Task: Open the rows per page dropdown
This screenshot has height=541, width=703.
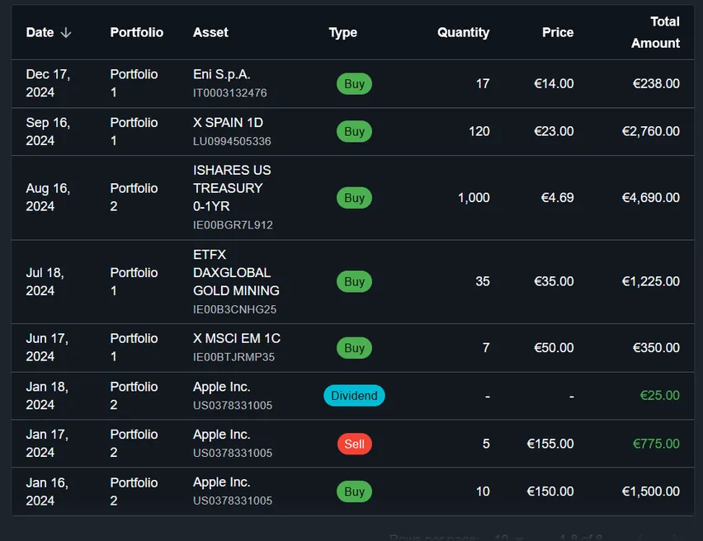Action: point(518,536)
